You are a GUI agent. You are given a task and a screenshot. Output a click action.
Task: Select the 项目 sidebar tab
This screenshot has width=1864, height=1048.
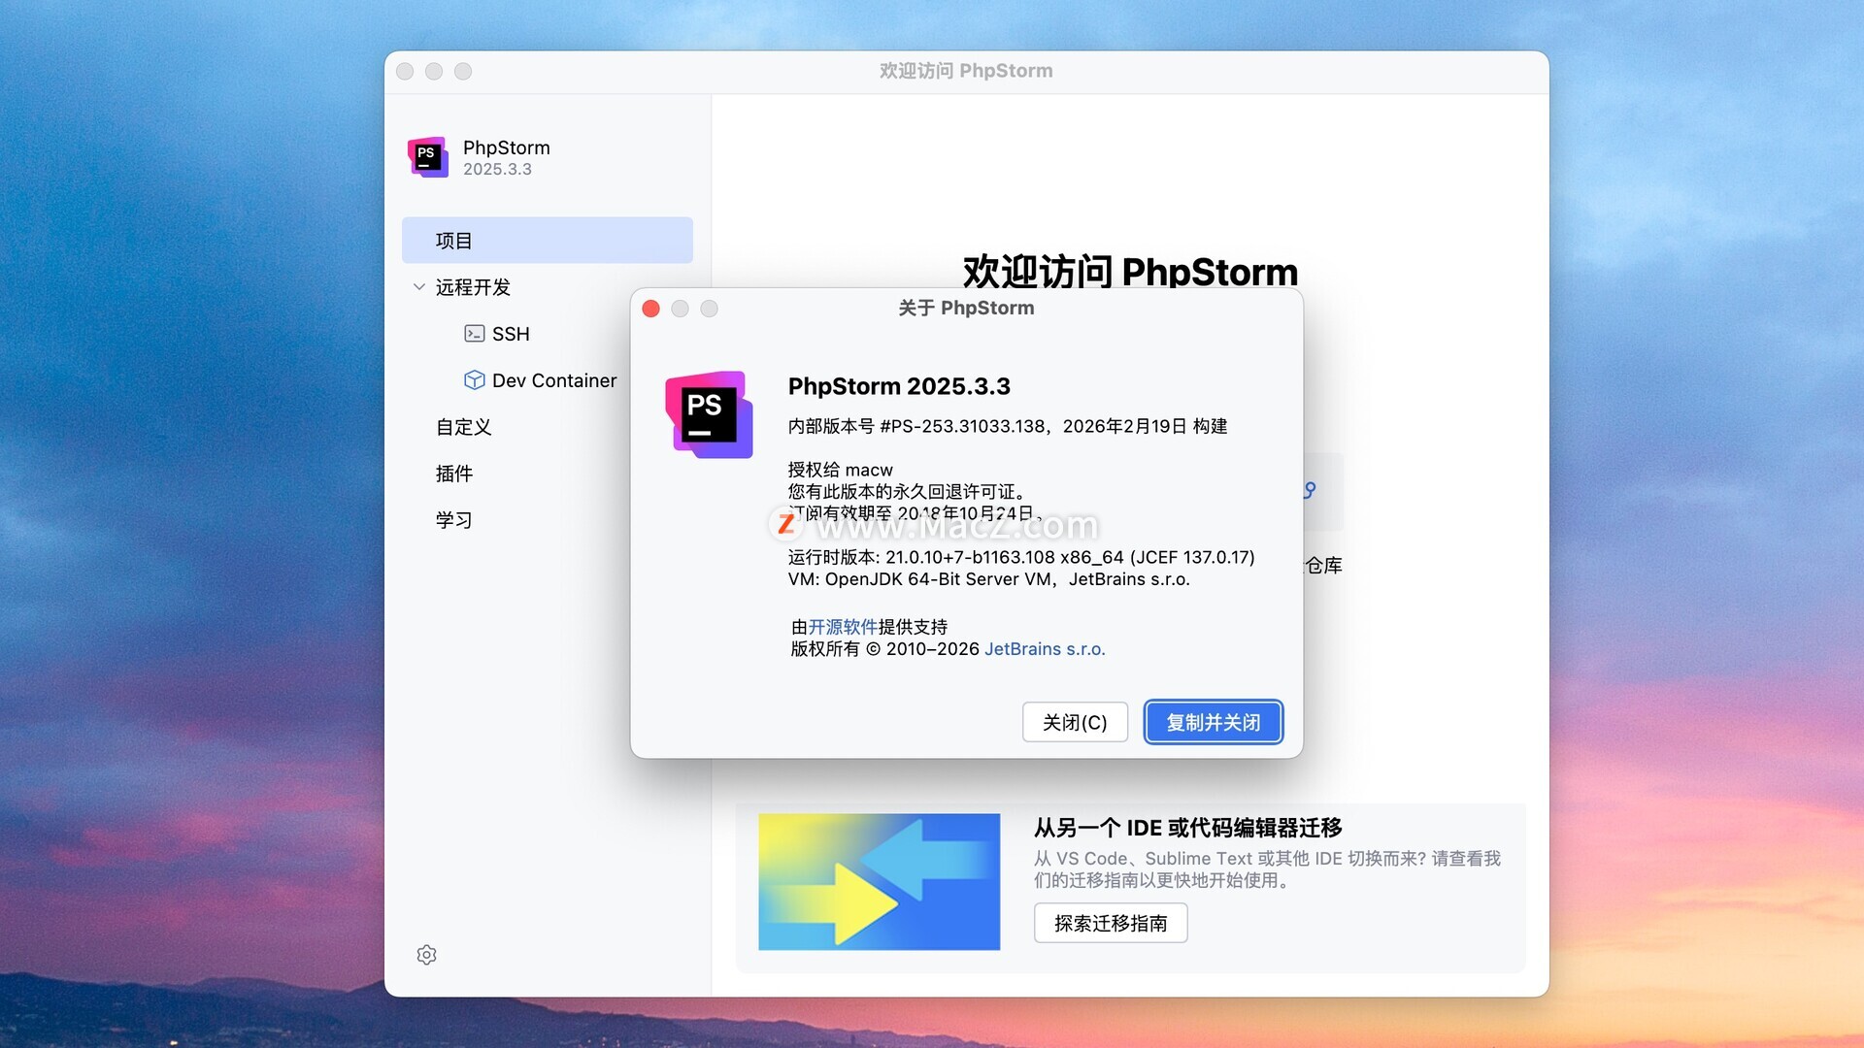pyautogui.click(x=547, y=241)
